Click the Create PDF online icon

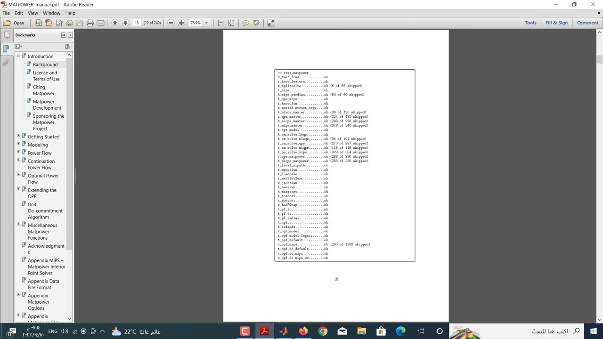click(x=49, y=23)
